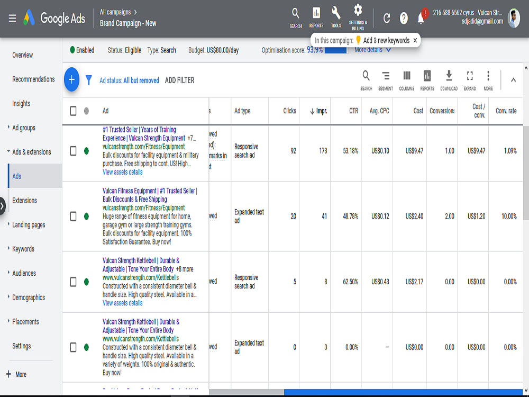This screenshot has height=397, width=529.
Task: Open View assets details for #1 Trusted Seller ad
Action: click(x=123, y=172)
